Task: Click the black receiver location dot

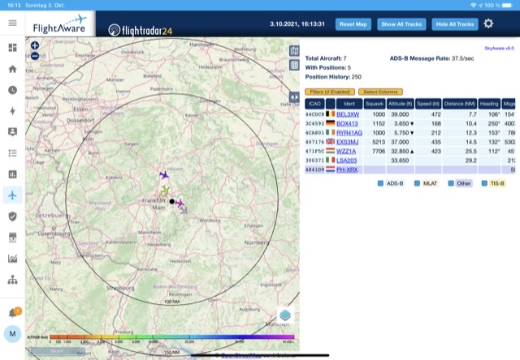Action: [x=171, y=201]
